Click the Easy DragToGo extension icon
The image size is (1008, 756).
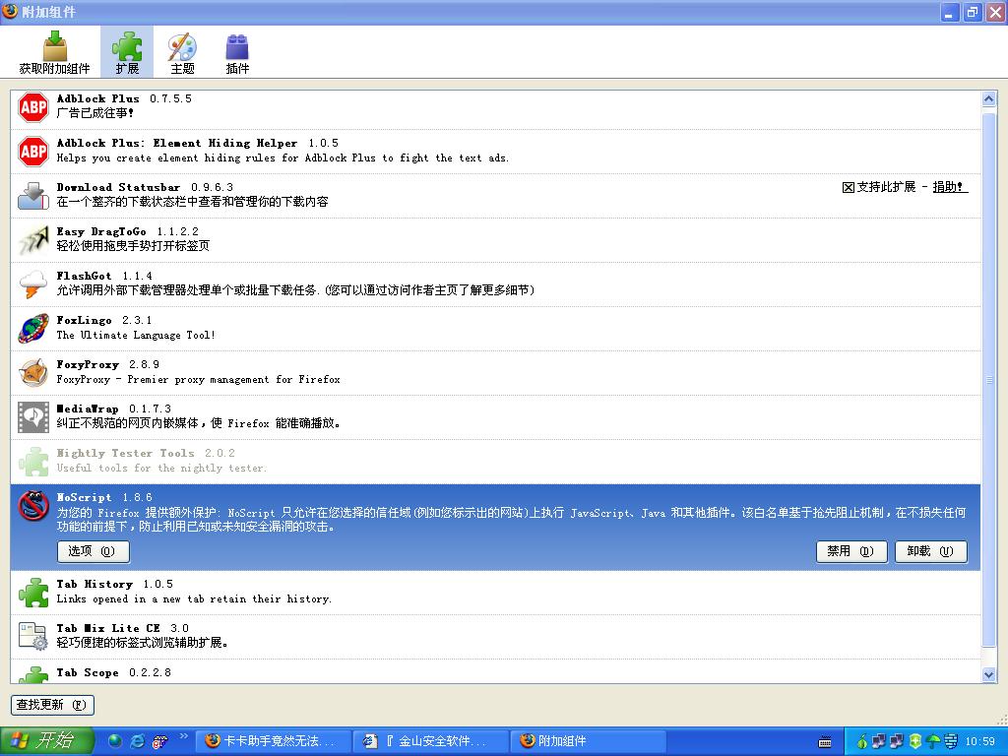coord(32,240)
